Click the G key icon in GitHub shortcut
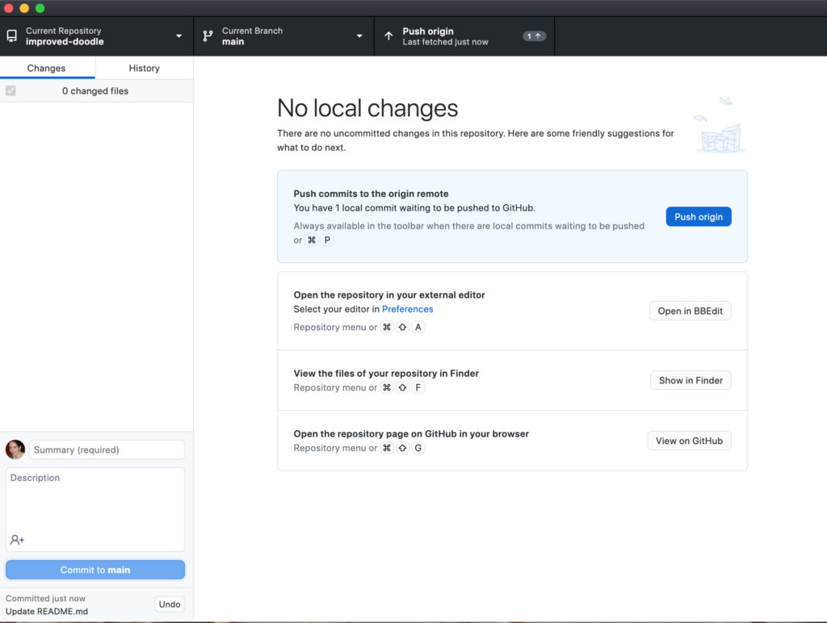827x623 pixels. pos(418,448)
